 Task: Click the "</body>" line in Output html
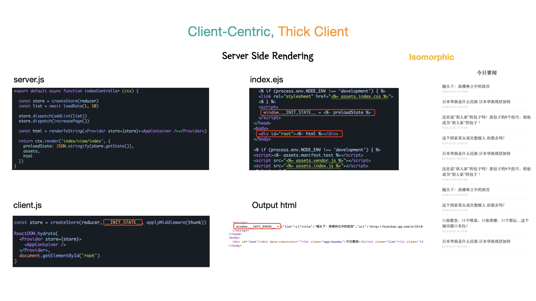click(x=235, y=246)
